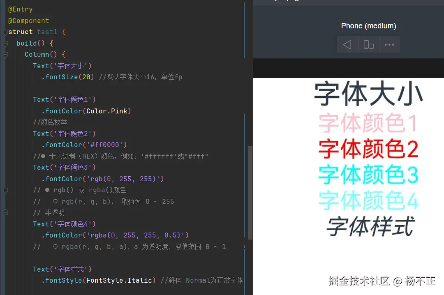The image size is (444, 295).
Task: Click the red 字体颜色2 preview text
Action: tap(368, 149)
